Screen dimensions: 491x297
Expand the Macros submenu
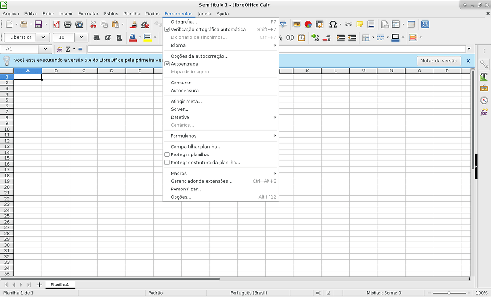tap(221, 173)
